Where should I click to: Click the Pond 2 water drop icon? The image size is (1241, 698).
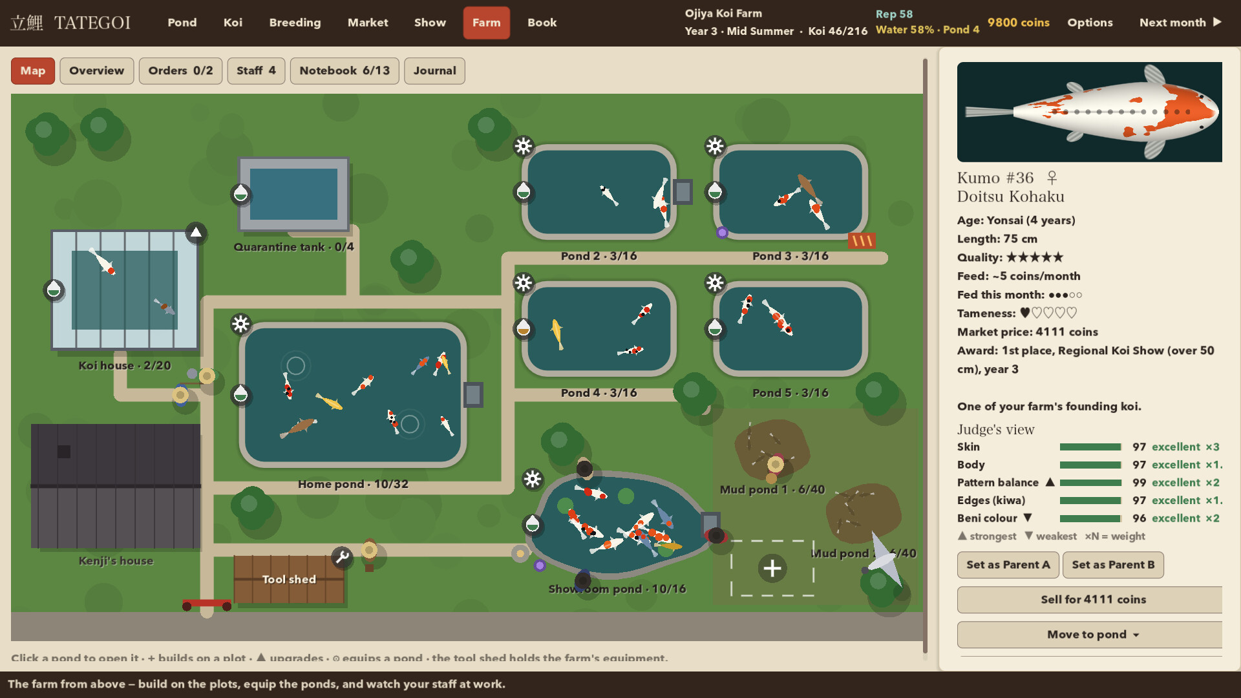tap(524, 191)
